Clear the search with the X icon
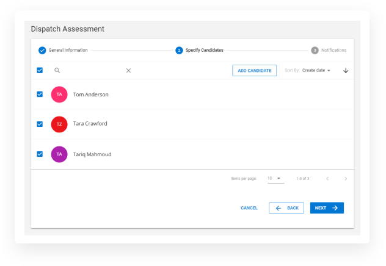The image size is (386, 266). click(x=128, y=71)
